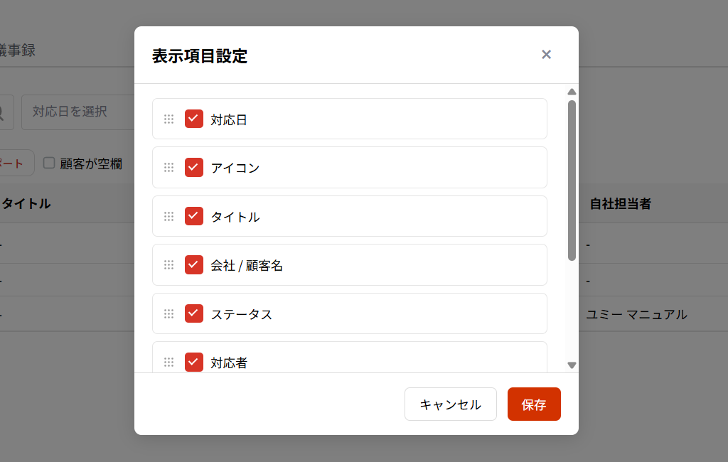The image size is (728, 462).
Task: Disable the 会社 / 顧客名 column checkbox
Action: tap(194, 264)
